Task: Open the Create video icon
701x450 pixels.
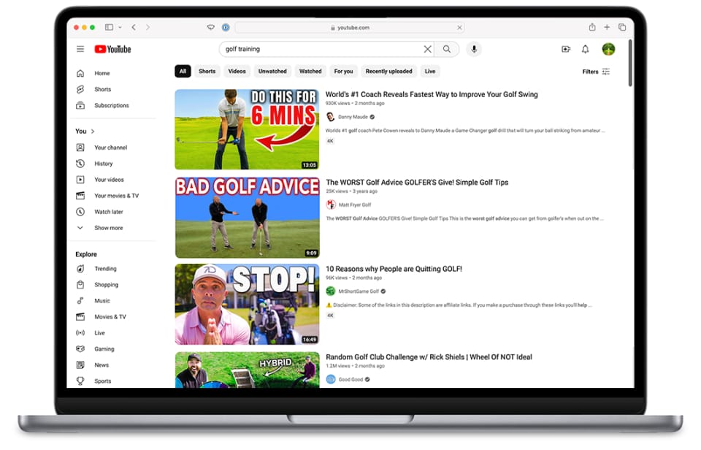Action: click(x=565, y=49)
